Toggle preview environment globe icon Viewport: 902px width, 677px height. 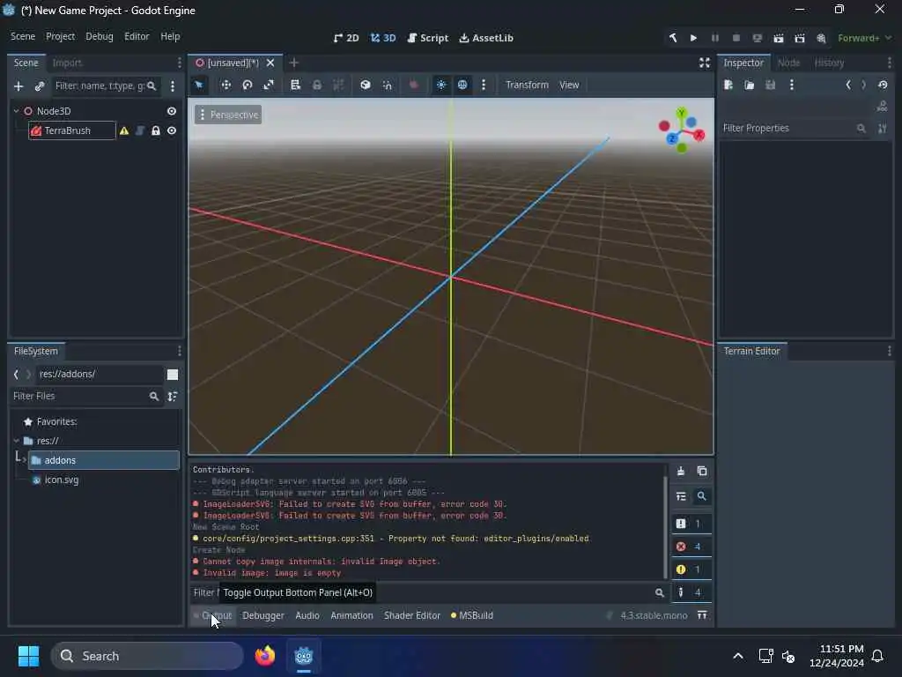(462, 85)
